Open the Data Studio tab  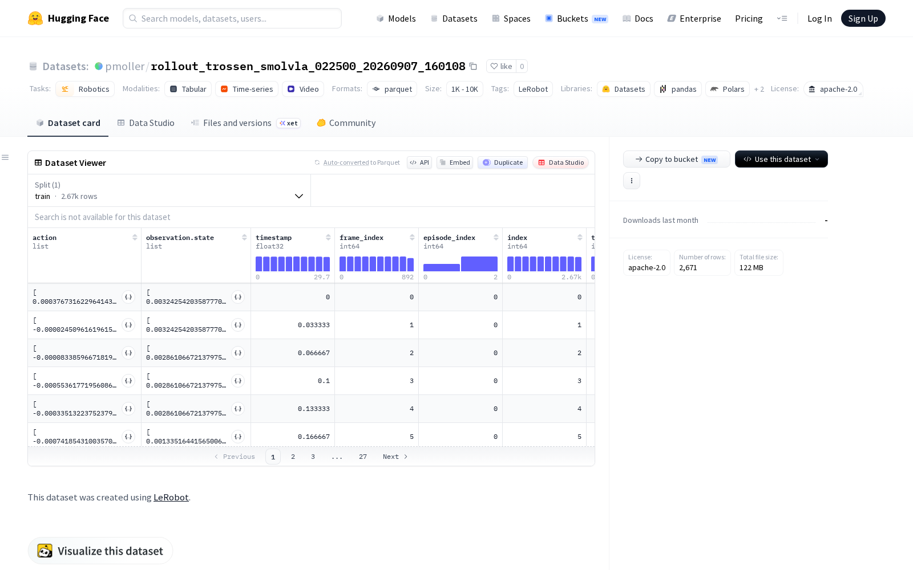pyautogui.click(x=146, y=123)
